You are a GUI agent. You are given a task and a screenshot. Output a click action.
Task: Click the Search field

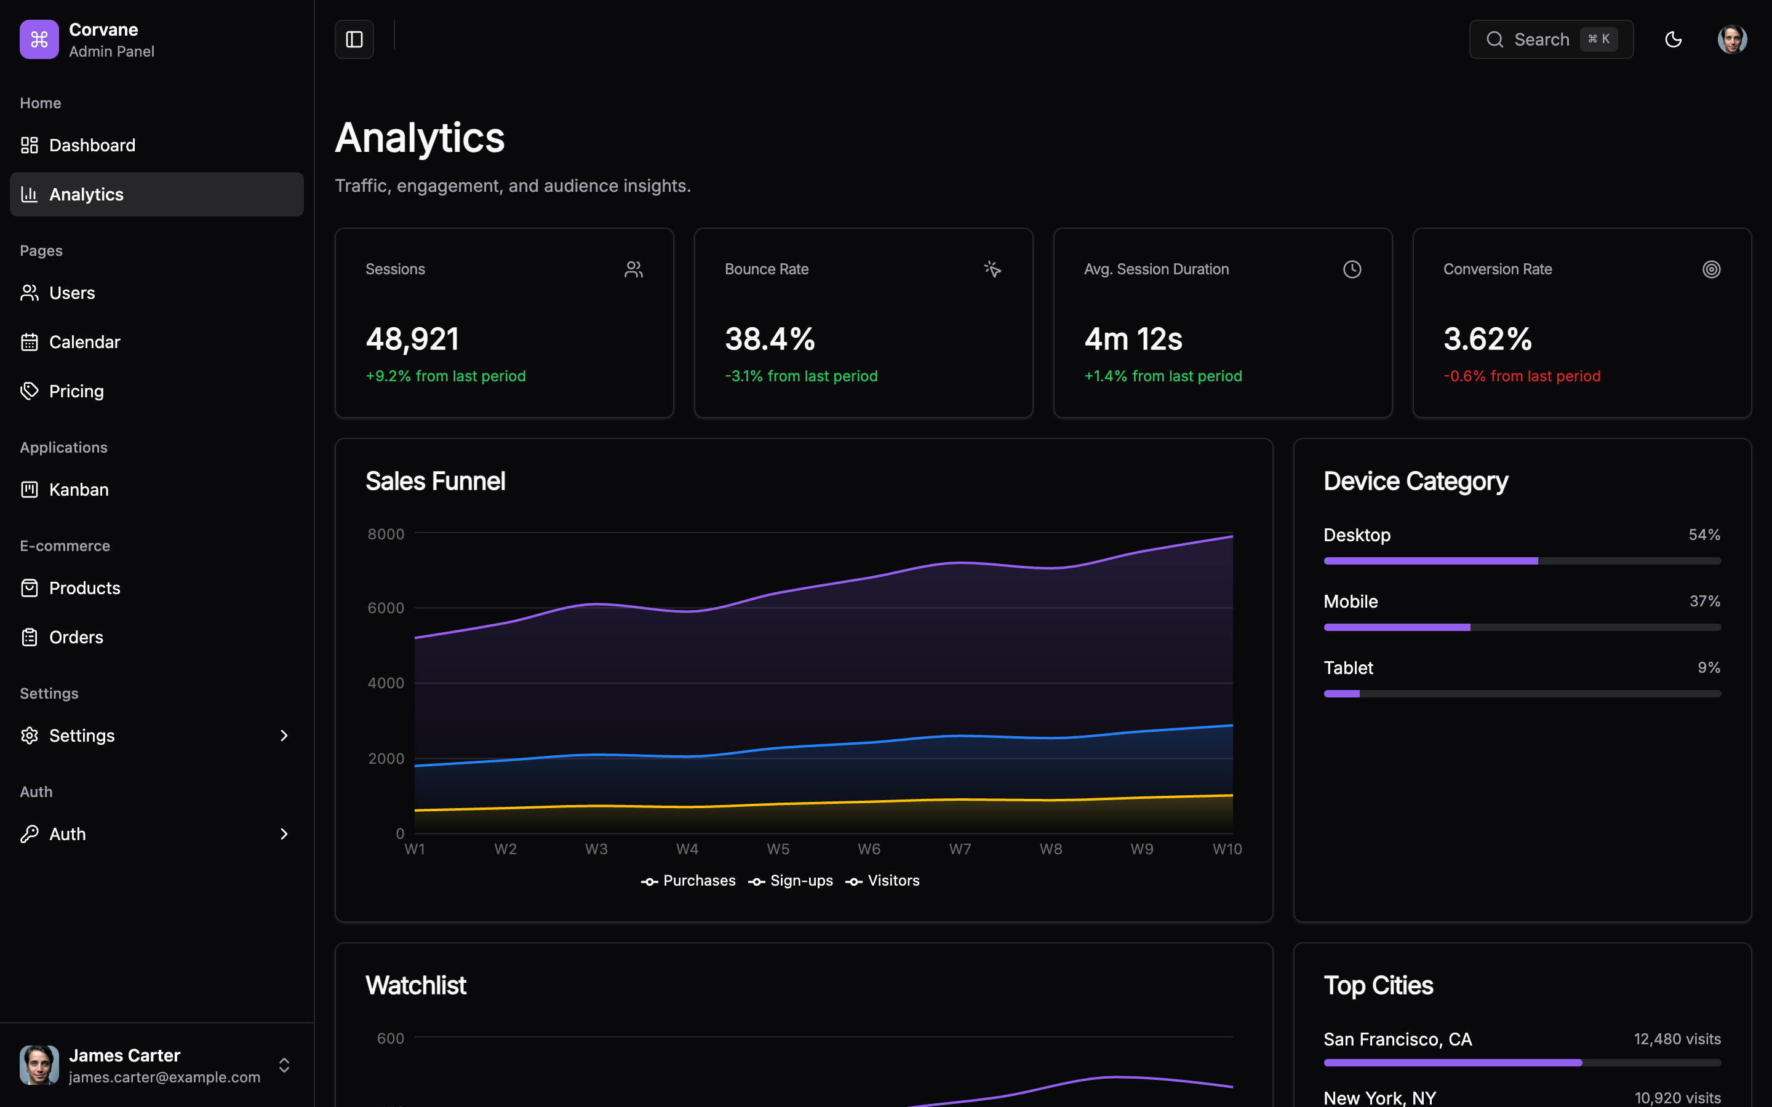point(1551,39)
